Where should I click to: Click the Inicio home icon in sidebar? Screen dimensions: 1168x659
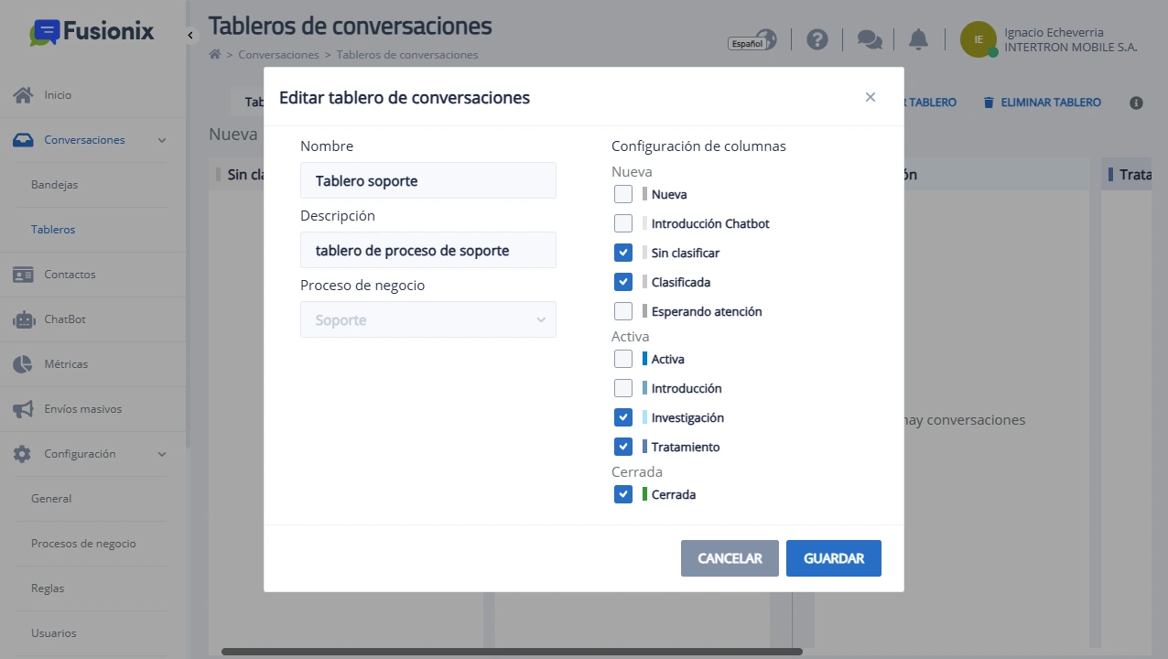23,95
